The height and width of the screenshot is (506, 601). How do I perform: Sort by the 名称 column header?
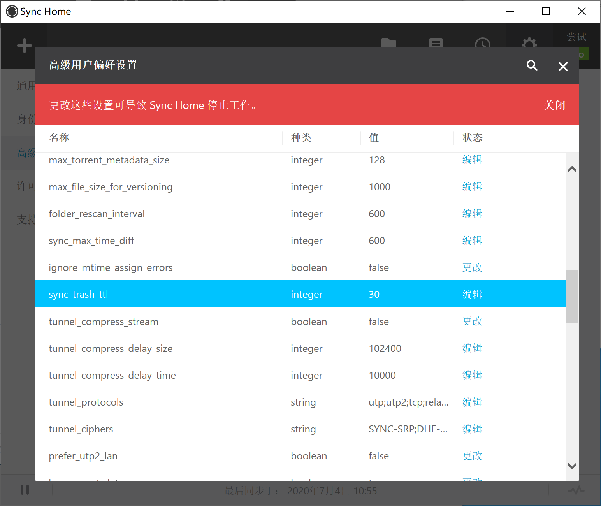tap(59, 137)
